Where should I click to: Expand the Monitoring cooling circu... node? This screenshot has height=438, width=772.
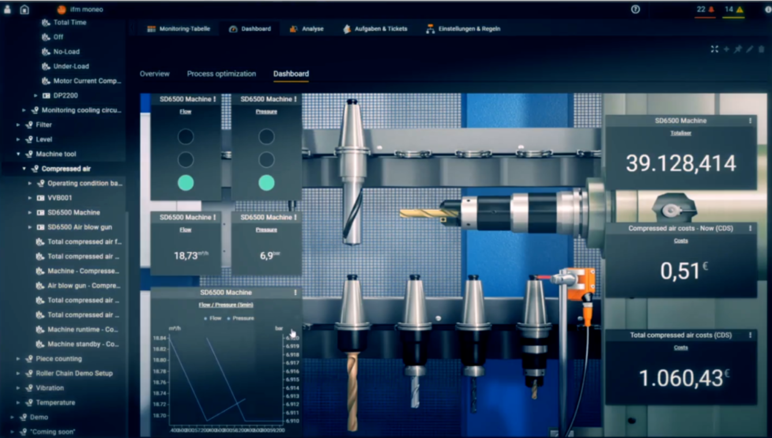[24, 110]
